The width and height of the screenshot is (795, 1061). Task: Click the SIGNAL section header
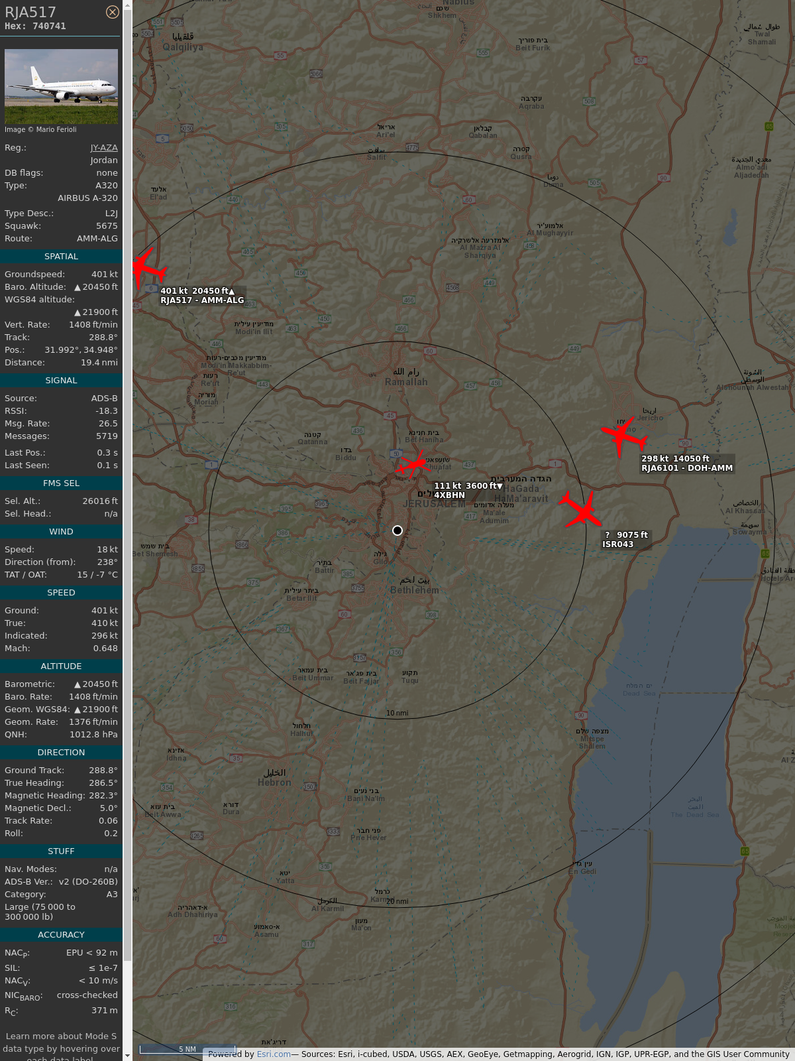coord(61,381)
